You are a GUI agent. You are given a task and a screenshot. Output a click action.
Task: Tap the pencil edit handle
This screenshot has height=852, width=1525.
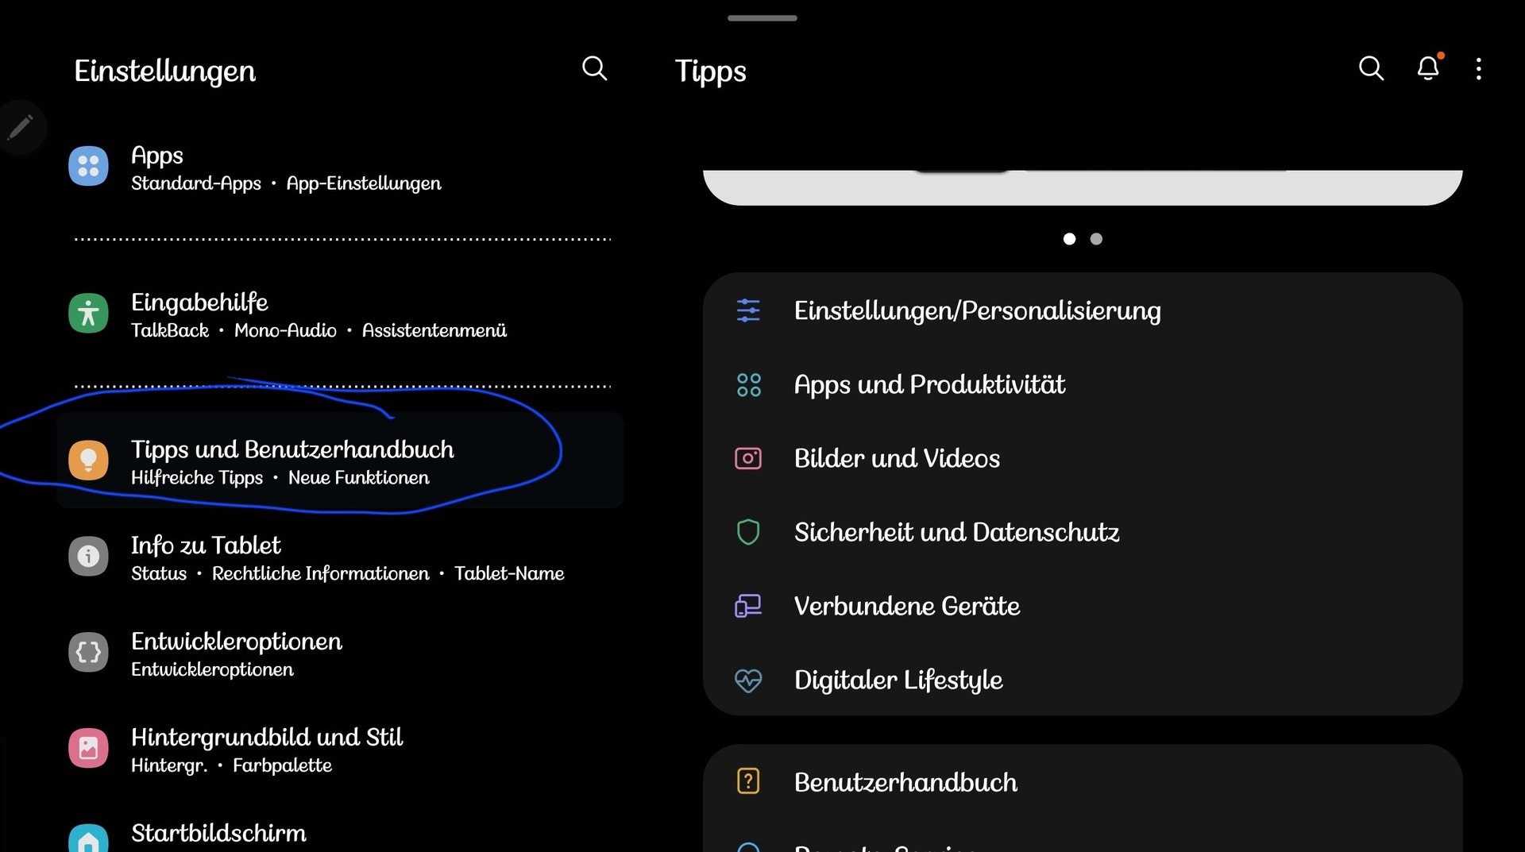[x=21, y=127]
